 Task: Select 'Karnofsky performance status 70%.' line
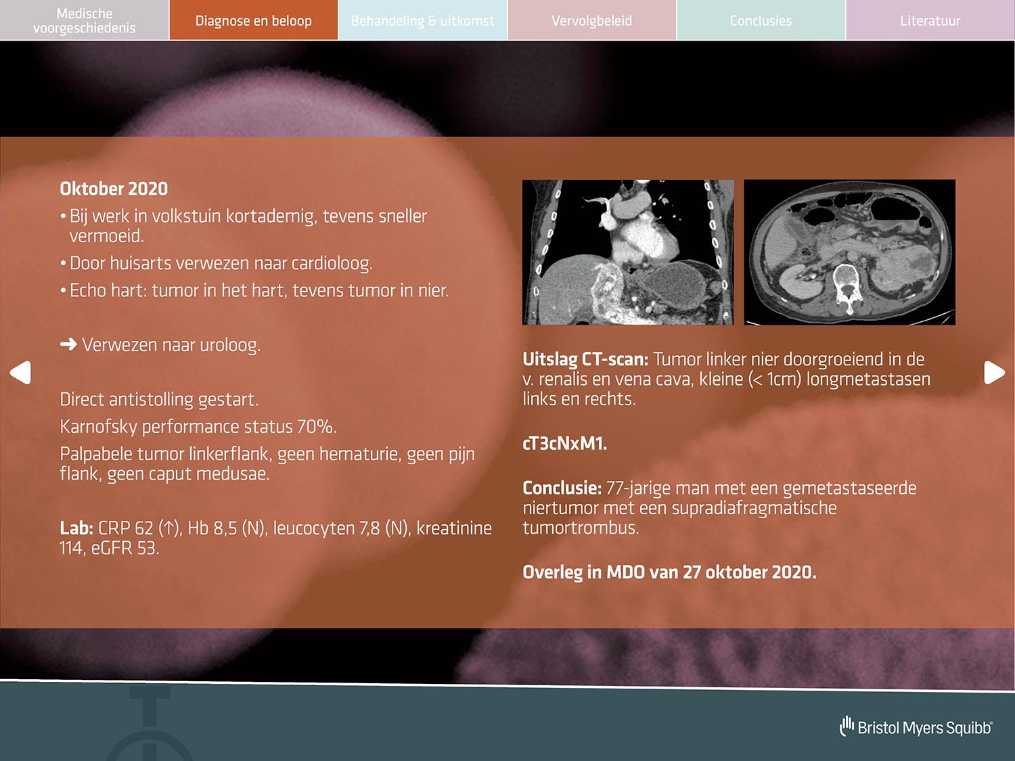(198, 427)
